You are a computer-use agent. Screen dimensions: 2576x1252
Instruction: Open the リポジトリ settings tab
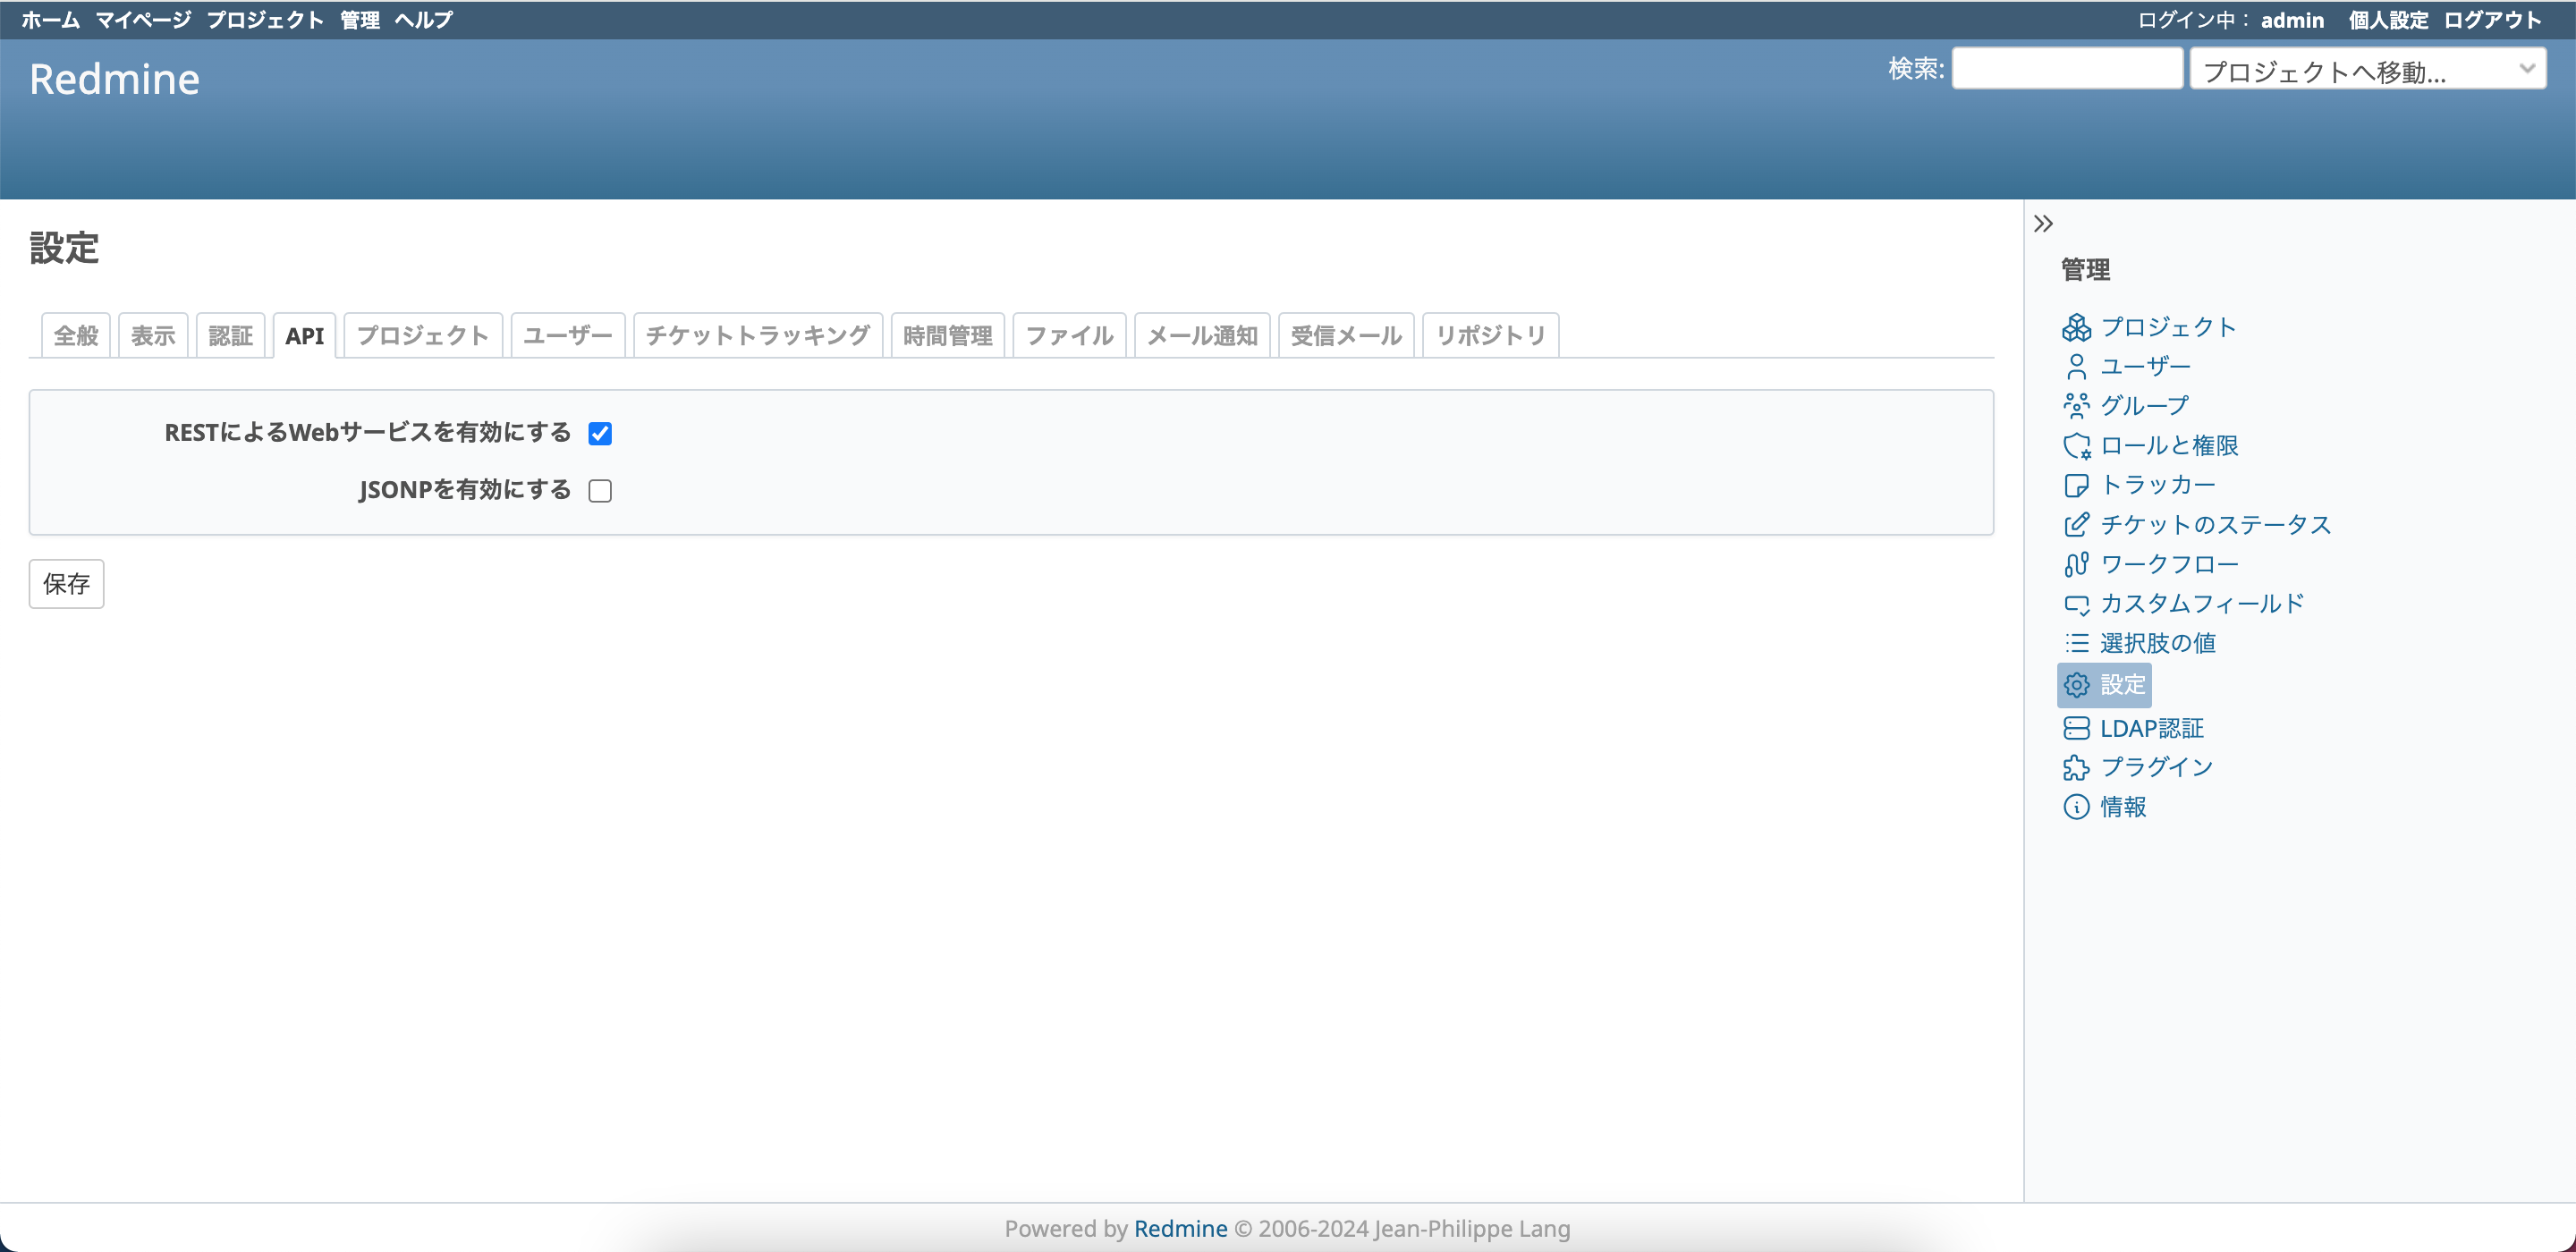[x=1490, y=336]
